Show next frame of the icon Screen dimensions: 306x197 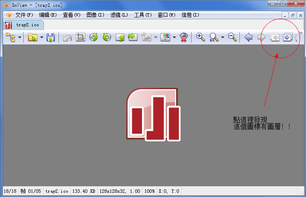point(287,37)
